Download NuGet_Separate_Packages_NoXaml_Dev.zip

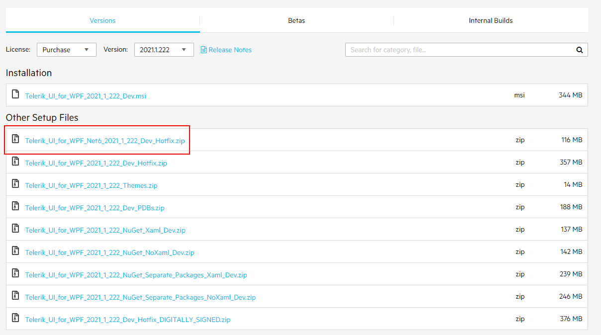pos(141,297)
